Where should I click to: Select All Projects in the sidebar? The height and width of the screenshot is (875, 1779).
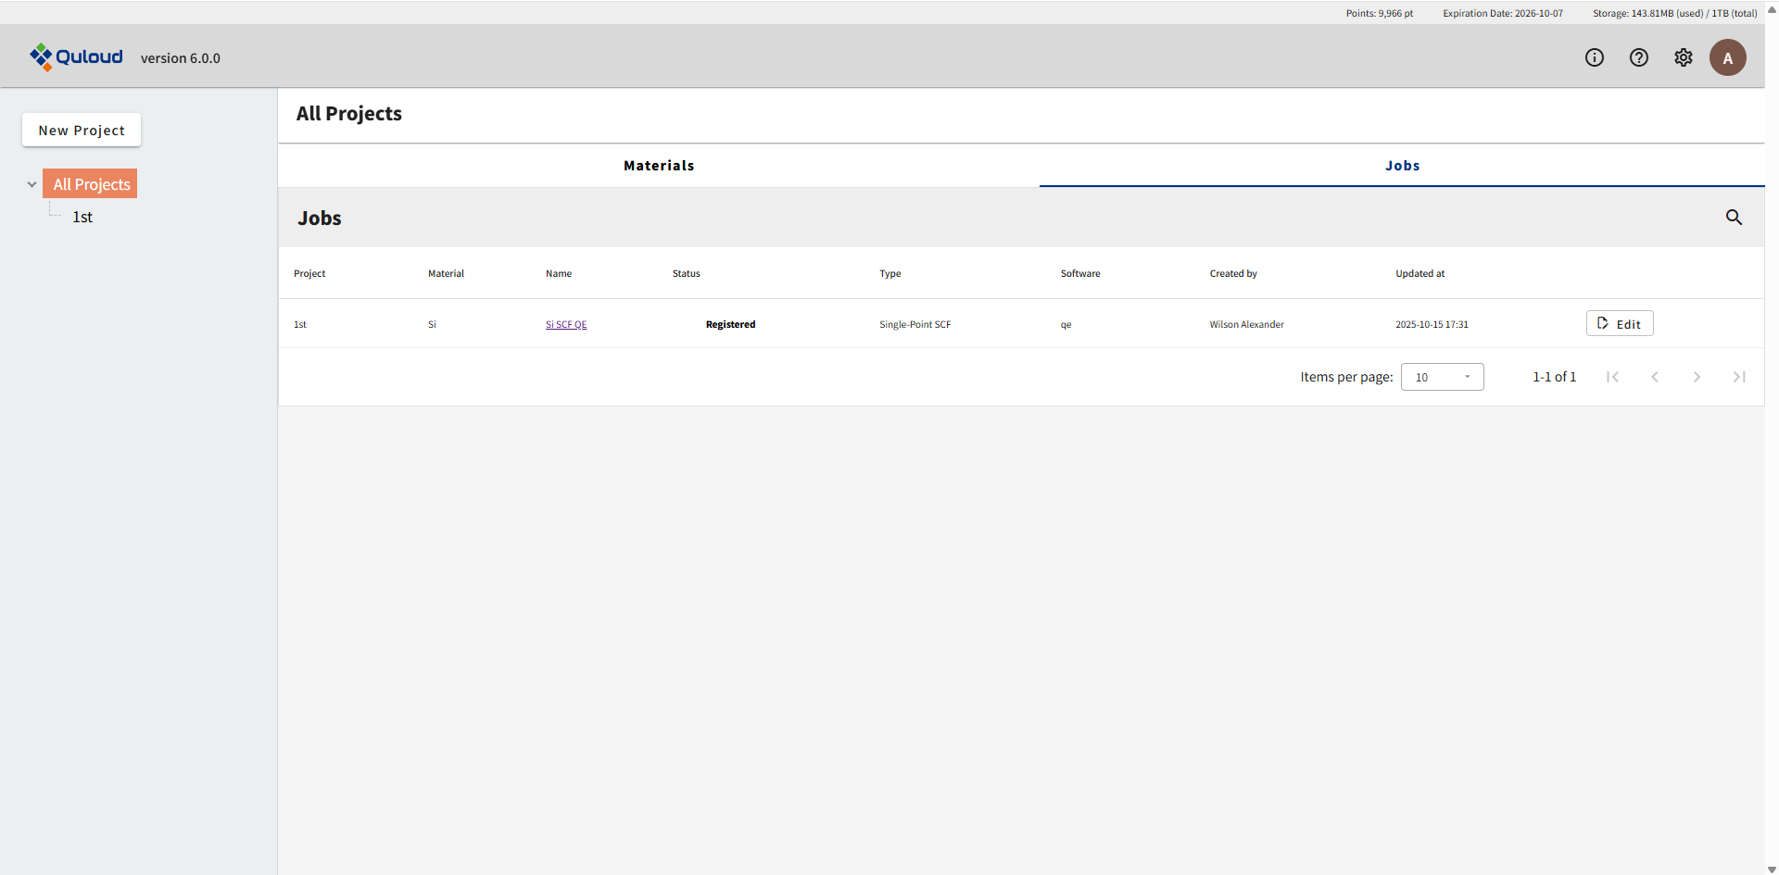pyautogui.click(x=91, y=184)
